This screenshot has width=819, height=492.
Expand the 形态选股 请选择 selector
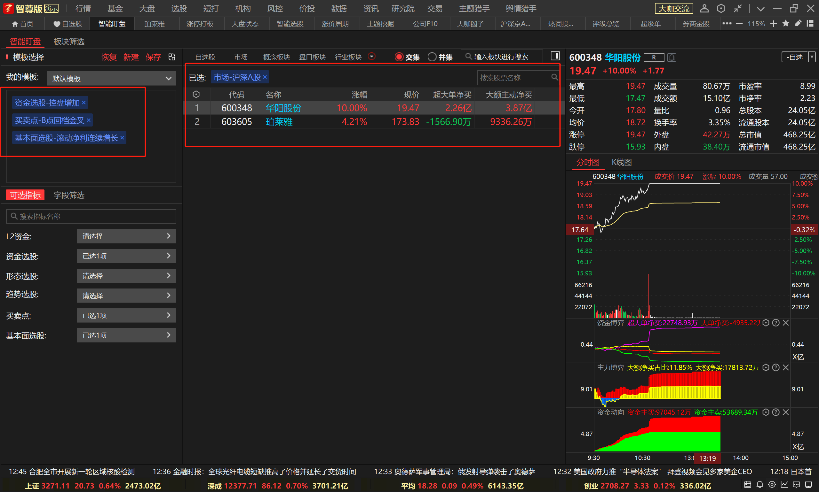pos(126,276)
